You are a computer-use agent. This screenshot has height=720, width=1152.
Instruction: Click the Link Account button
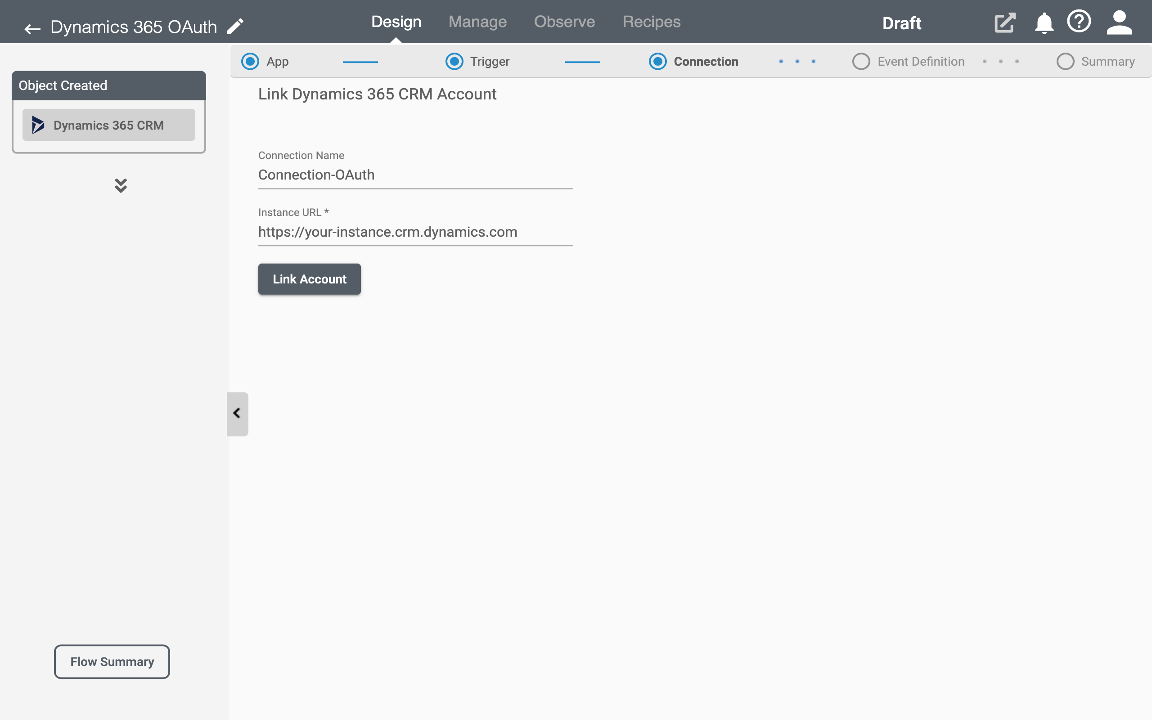click(310, 279)
